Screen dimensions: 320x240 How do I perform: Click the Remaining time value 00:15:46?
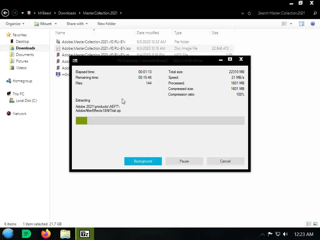(x=145, y=77)
